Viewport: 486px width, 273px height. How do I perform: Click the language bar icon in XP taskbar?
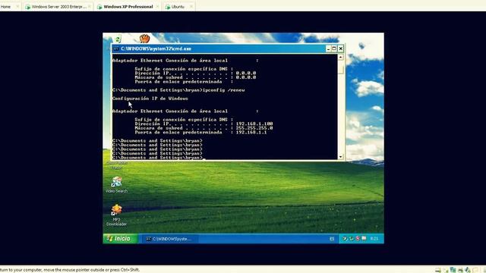click(332, 239)
